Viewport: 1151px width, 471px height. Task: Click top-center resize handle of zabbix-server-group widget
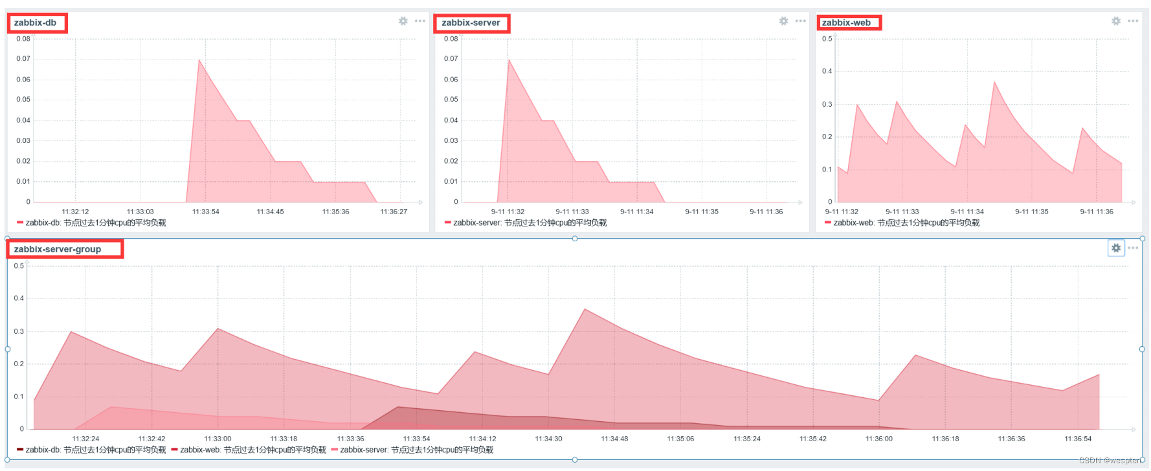pos(575,239)
